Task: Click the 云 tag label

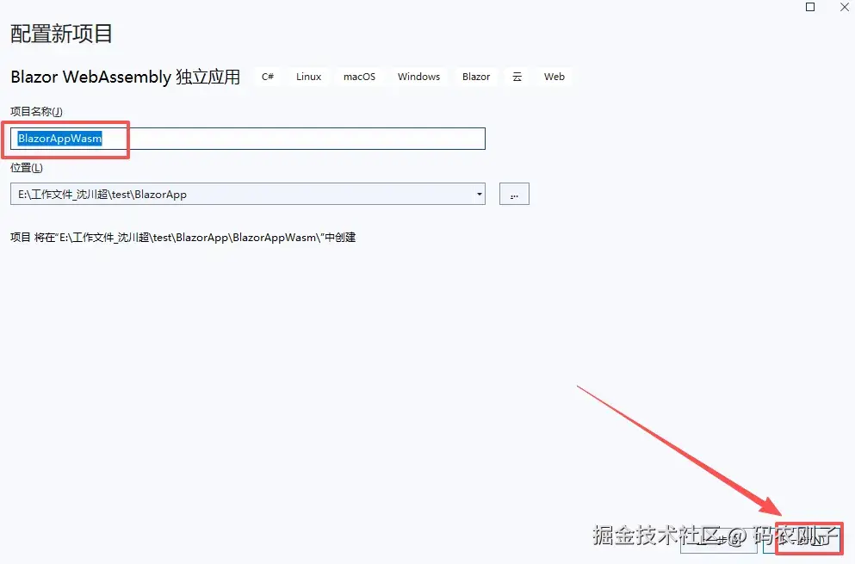Action: (x=517, y=77)
